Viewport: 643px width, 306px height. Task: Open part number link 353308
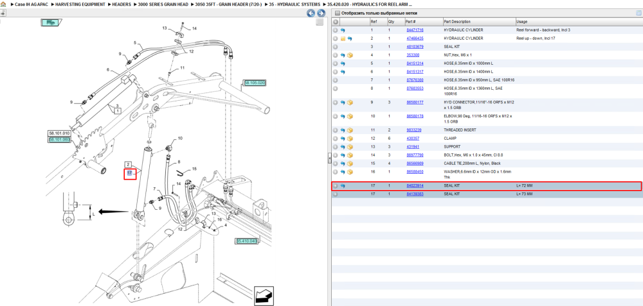(413, 55)
